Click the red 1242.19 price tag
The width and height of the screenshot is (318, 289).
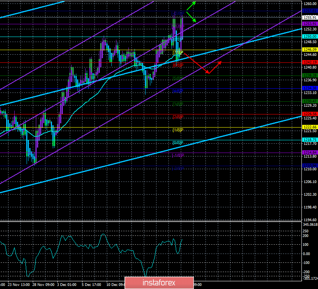click(x=310, y=62)
